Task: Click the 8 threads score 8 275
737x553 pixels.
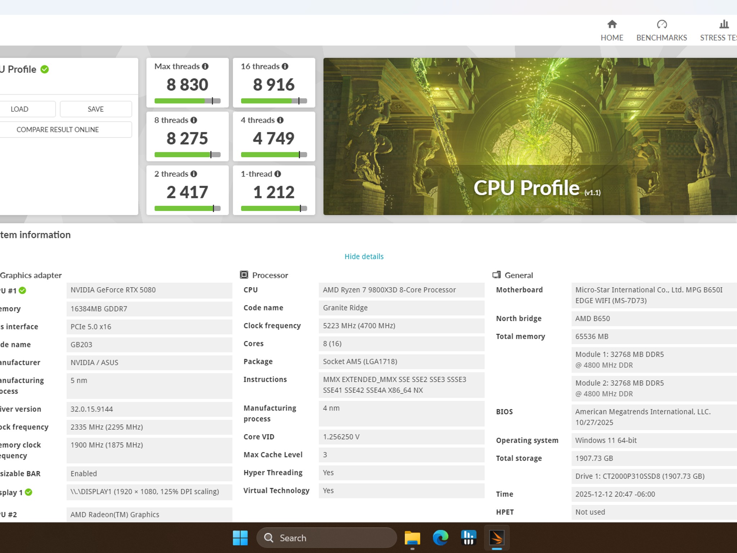Action: 187,138
